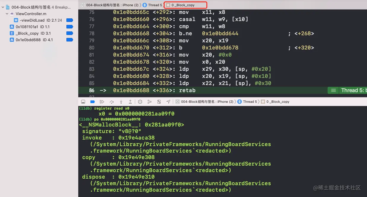
Task: Click the M method icon beside -viewDidLoad
Action: pos(16,20)
